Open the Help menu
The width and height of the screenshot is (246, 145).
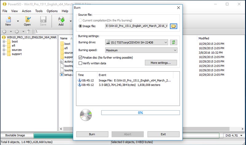pos(65,11)
